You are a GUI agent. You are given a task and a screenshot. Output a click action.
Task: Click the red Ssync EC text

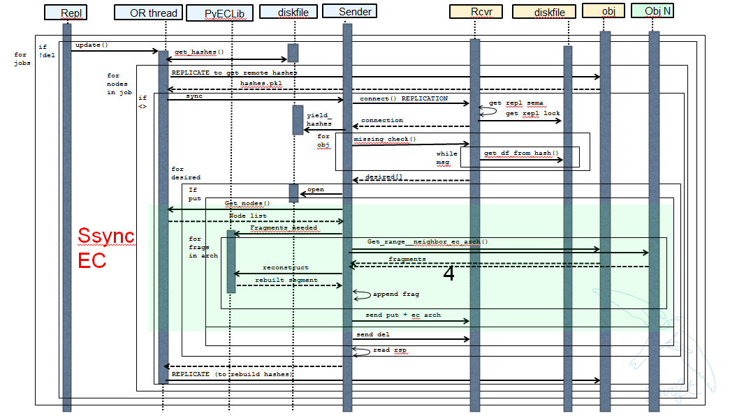[105, 248]
